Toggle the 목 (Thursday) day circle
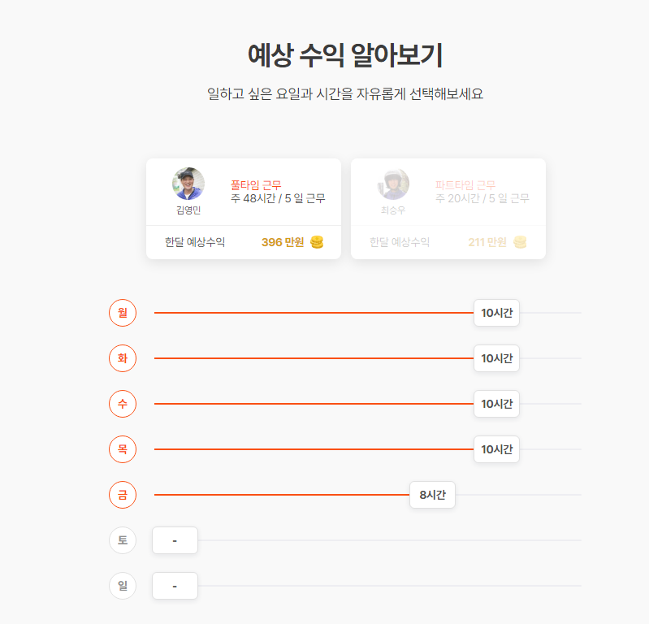The width and height of the screenshot is (649, 624). coord(123,449)
